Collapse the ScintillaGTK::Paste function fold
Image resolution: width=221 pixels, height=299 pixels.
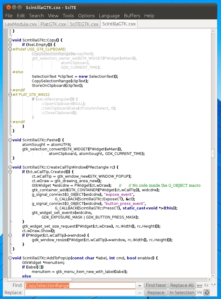[x=10, y=140]
